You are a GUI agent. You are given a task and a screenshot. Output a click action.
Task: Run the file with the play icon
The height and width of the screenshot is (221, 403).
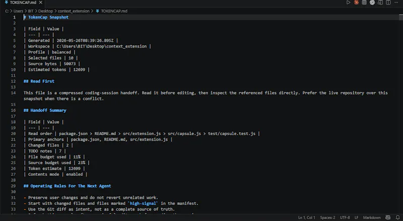pyautogui.click(x=348, y=3)
